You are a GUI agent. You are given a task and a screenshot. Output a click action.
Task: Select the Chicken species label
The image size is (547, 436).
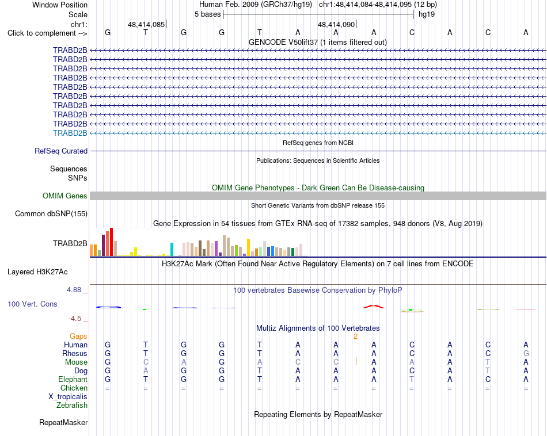[x=74, y=388]
